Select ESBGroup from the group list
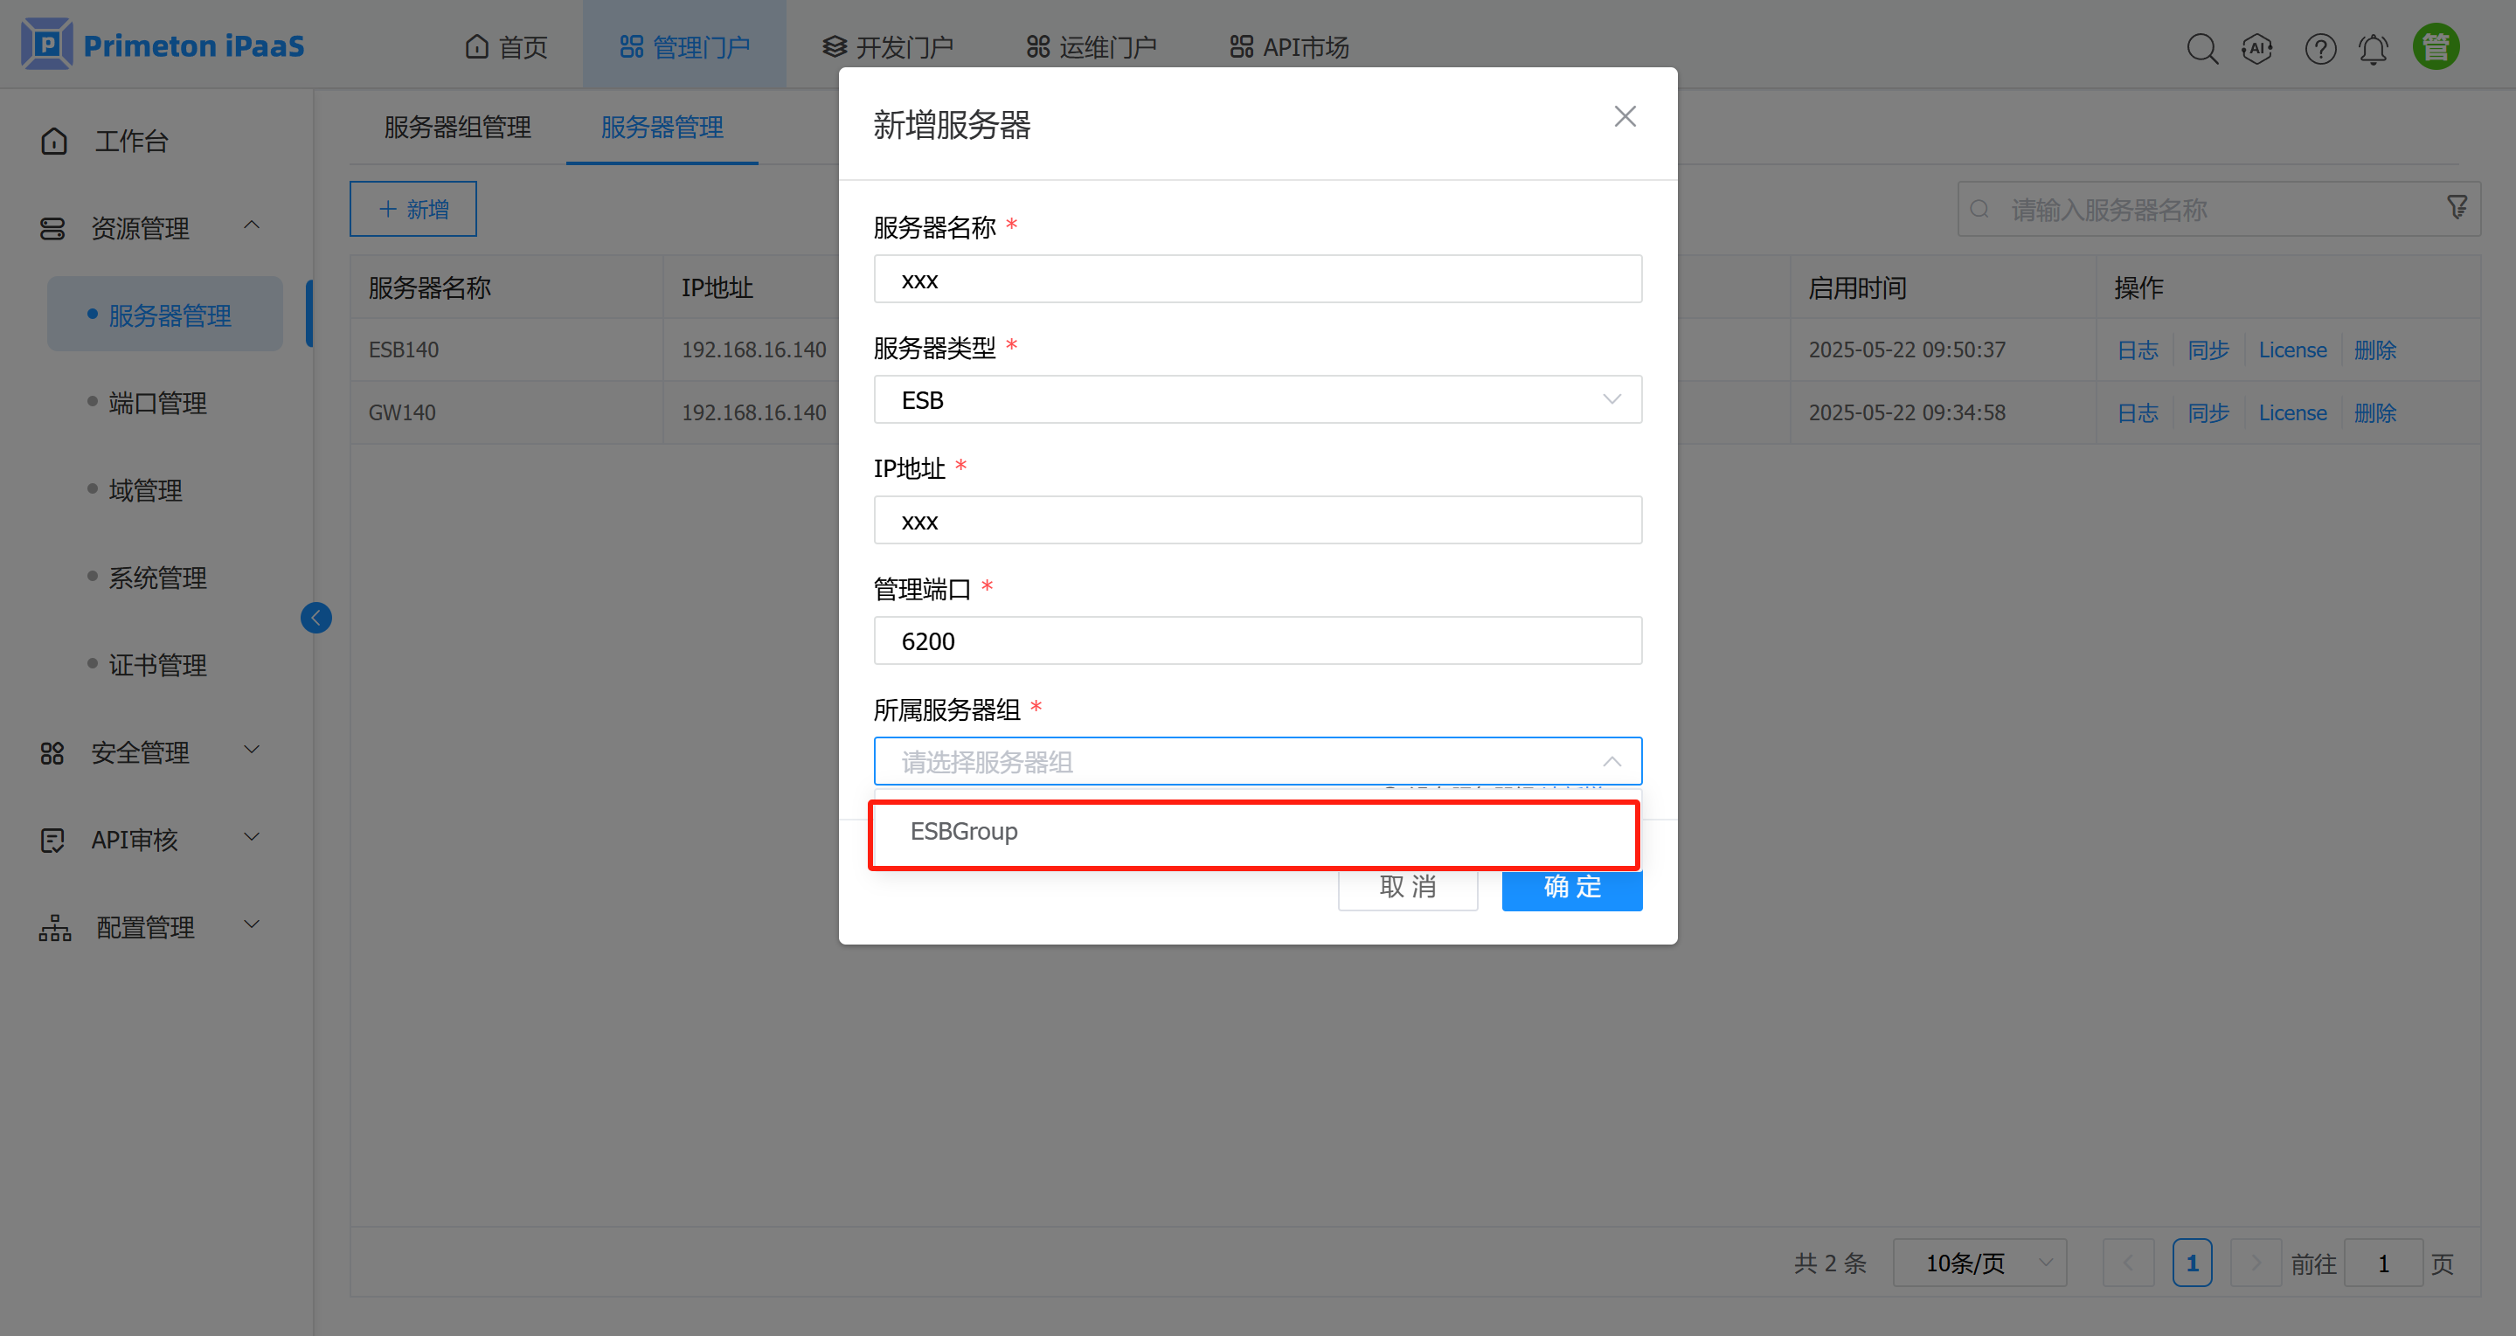Viewport: 2516px width, 1336px height. coord(963,832)
